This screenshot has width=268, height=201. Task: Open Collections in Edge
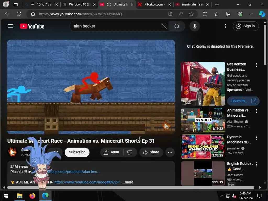click(x=228, y=14)
